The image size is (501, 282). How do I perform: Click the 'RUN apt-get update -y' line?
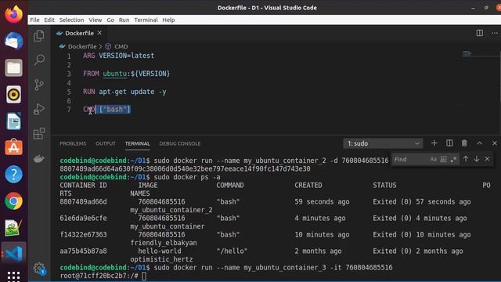pyautogui.click(x=124, y=92)
